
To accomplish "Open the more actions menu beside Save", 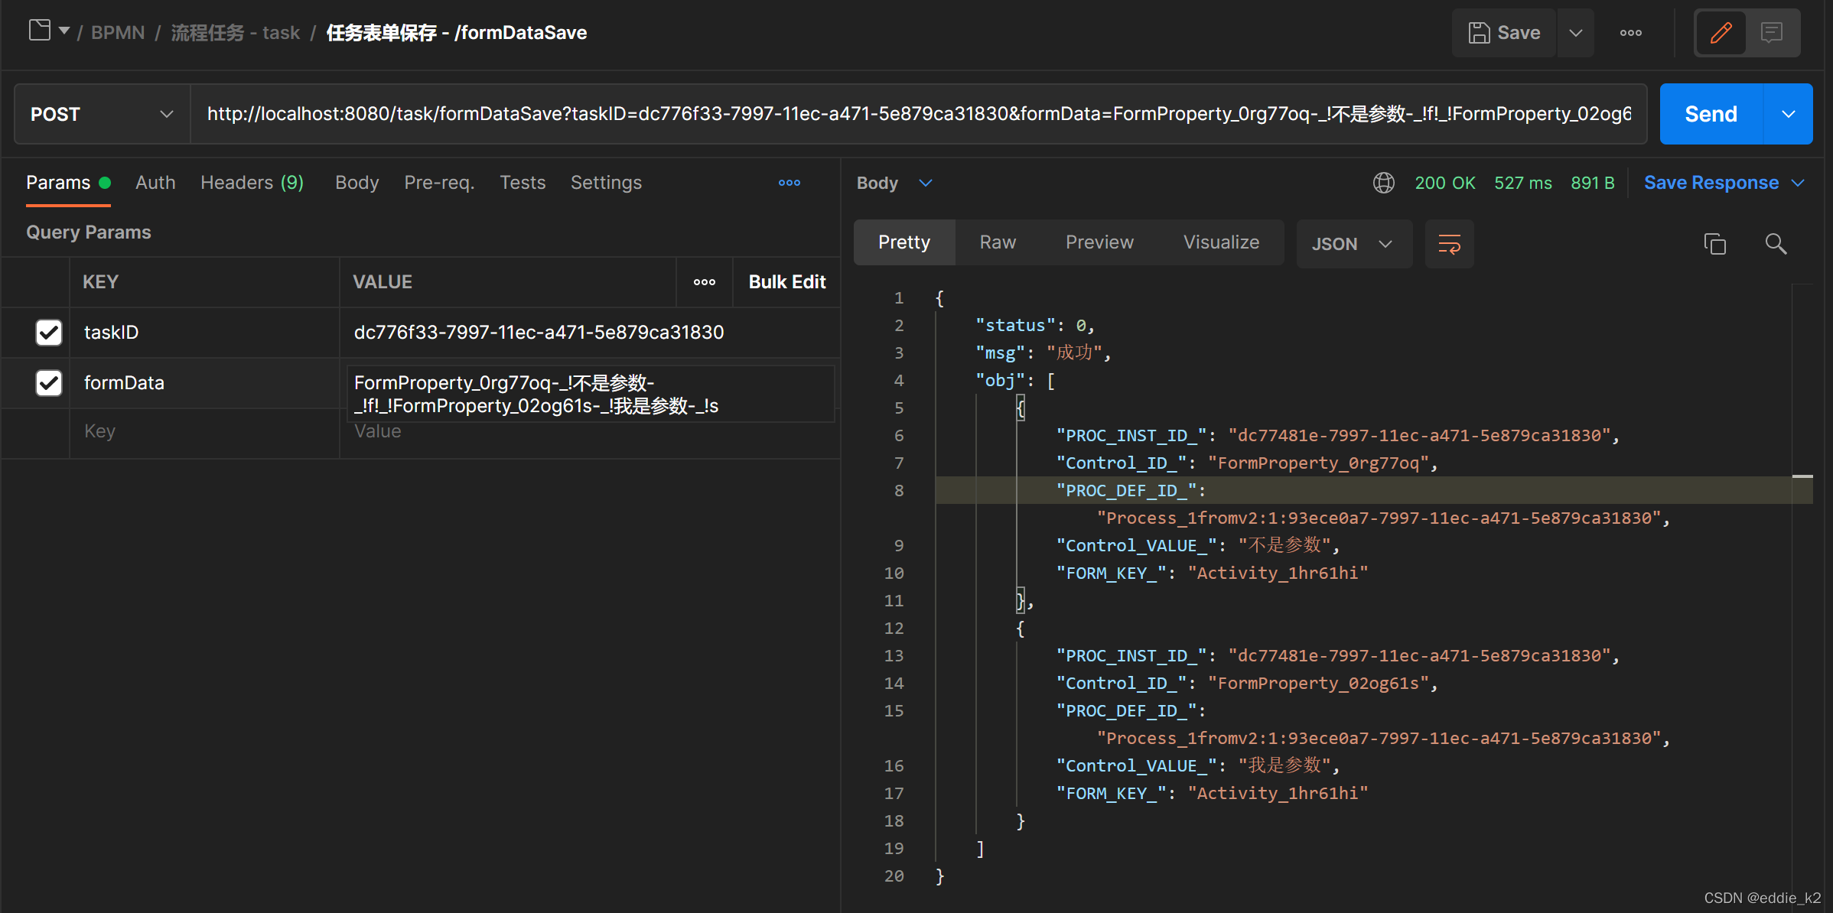I will point(1630,32).
